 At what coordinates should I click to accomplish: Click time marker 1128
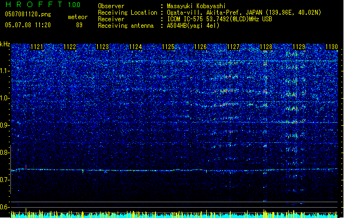(266, 47)
